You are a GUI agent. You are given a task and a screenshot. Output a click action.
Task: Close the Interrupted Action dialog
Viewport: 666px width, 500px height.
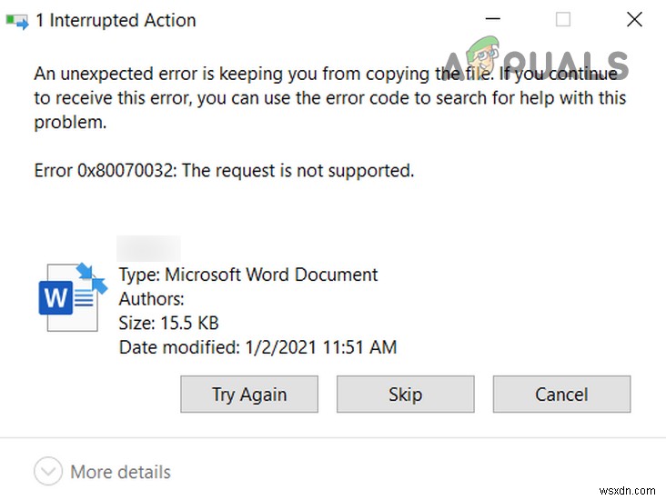(x=634, y=19)
